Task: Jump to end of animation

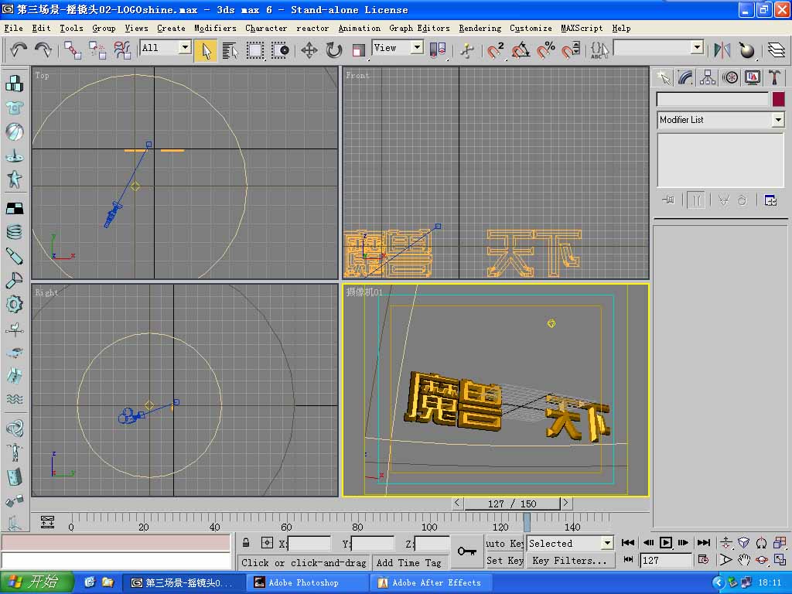Action: [704, 543]
